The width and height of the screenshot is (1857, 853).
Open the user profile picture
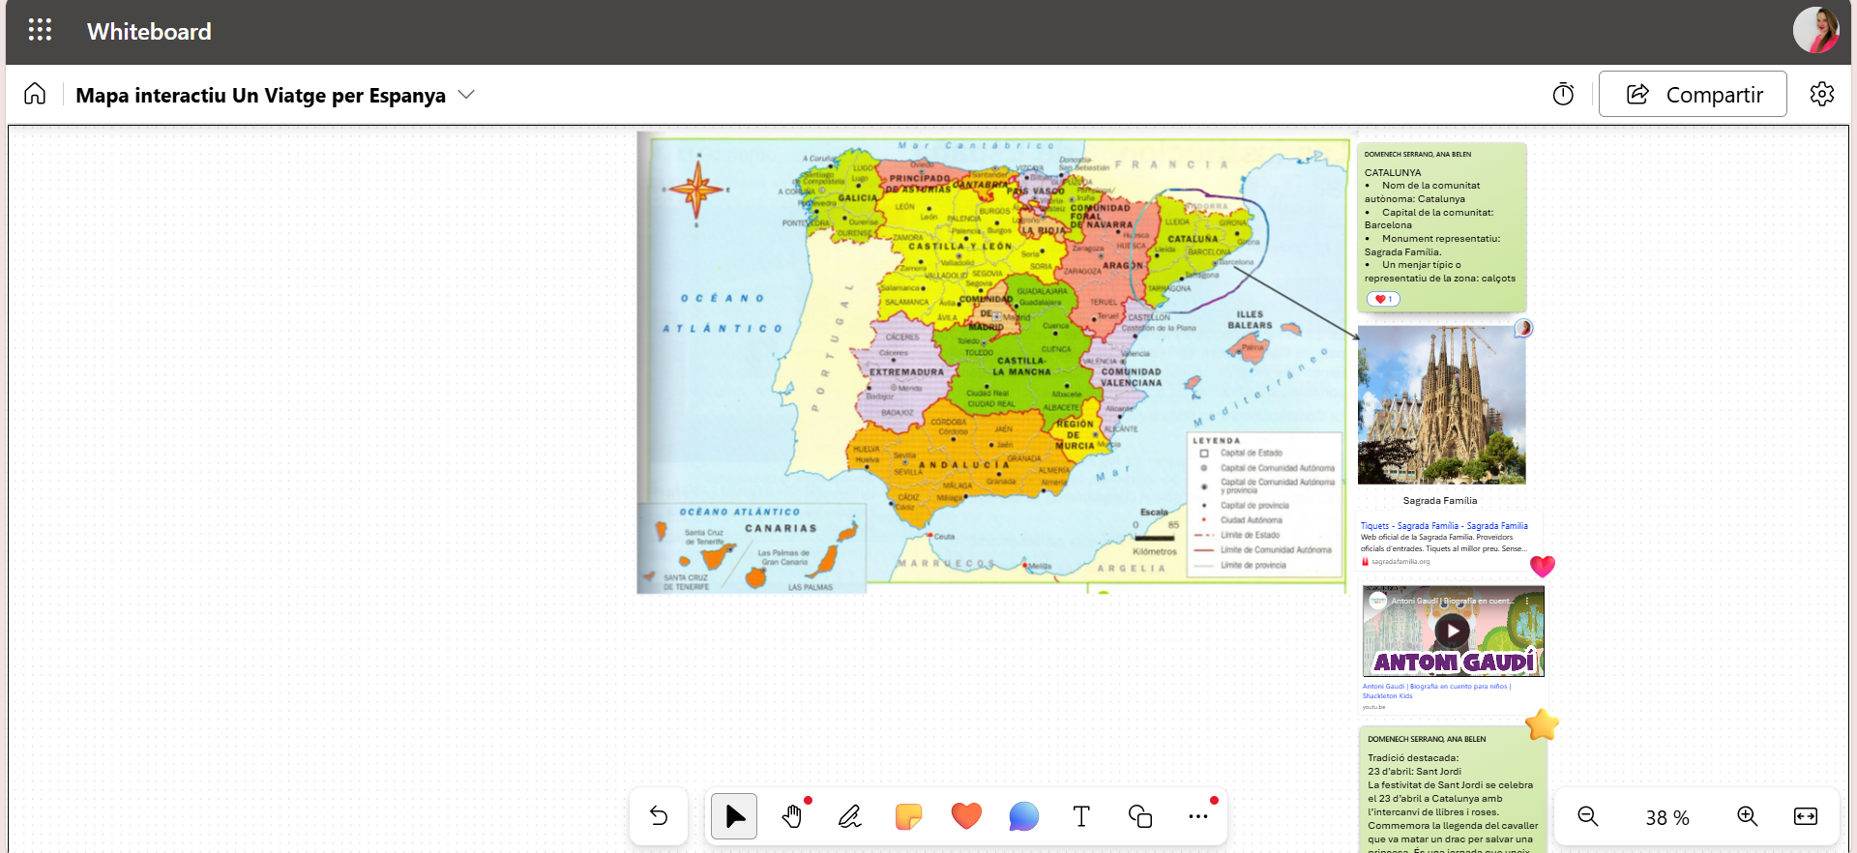[x=1815, y=31]
